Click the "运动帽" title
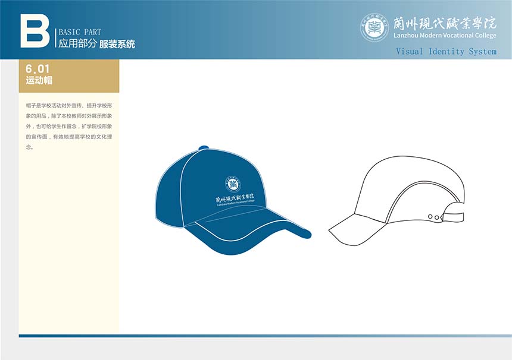The height and width of the screenshot is (360, 512). (x=39, y=80)
